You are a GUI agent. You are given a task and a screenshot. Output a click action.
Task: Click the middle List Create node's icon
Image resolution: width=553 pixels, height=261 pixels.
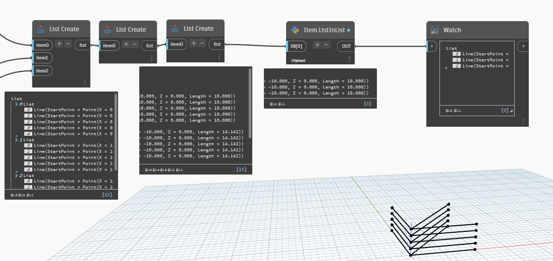(x=107, y=30)
